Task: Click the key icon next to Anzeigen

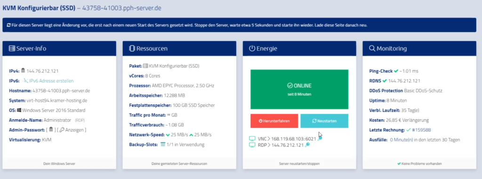Action: (x=62, y=130)
